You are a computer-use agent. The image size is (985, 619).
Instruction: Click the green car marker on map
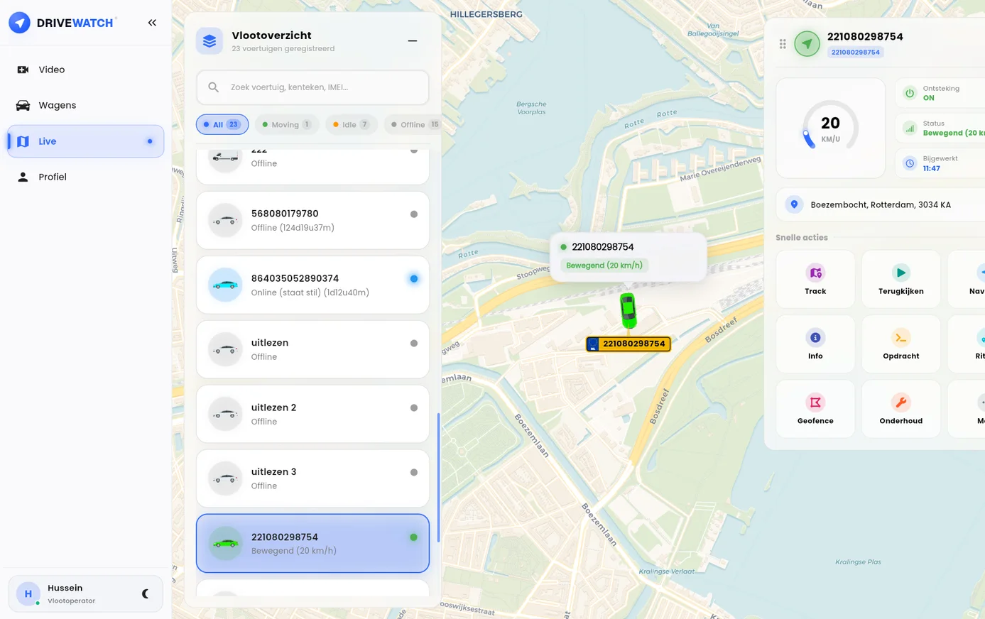point(628,310)
